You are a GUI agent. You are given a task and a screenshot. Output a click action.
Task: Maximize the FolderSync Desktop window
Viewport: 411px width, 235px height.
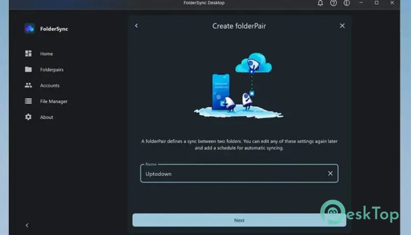tap(376, 2)
